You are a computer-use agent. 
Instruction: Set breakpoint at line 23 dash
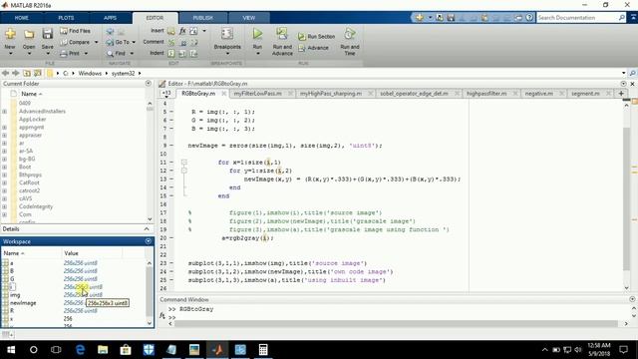click(171, 263)
